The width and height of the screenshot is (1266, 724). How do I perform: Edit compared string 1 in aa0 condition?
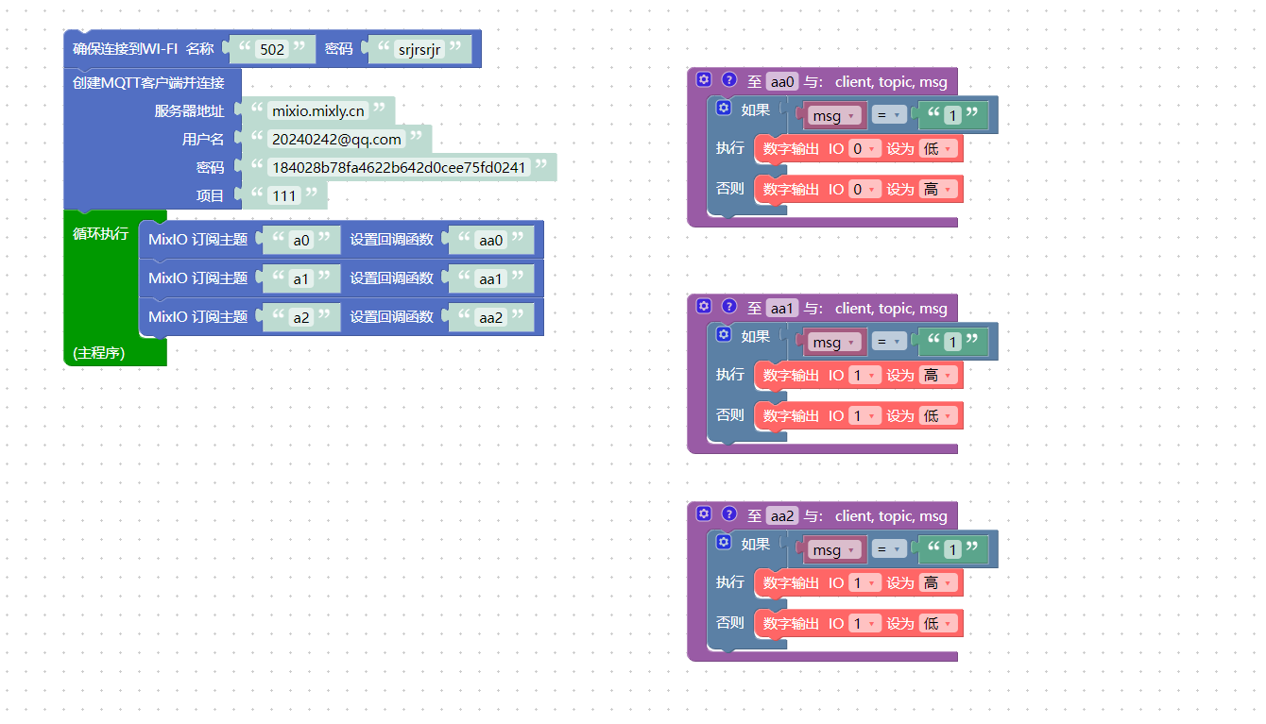tap(952, 116)
